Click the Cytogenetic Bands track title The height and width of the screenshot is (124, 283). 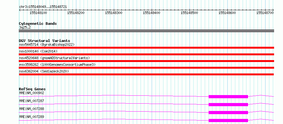point(38,24)
